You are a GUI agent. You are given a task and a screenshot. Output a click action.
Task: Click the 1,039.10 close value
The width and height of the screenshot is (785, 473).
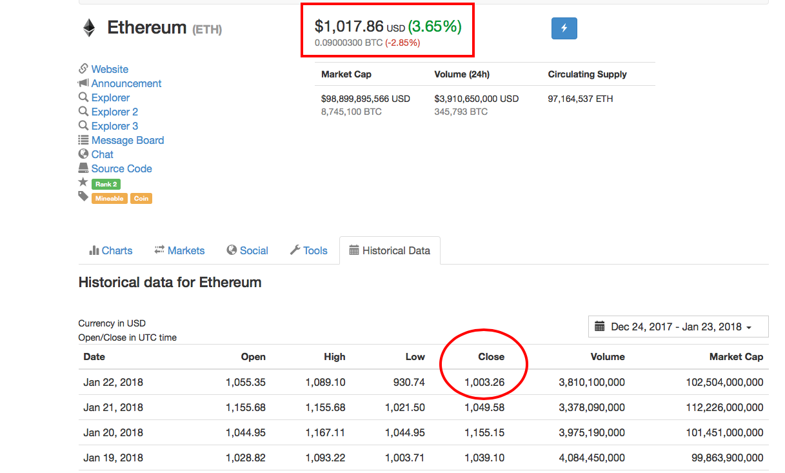[484, 458]
